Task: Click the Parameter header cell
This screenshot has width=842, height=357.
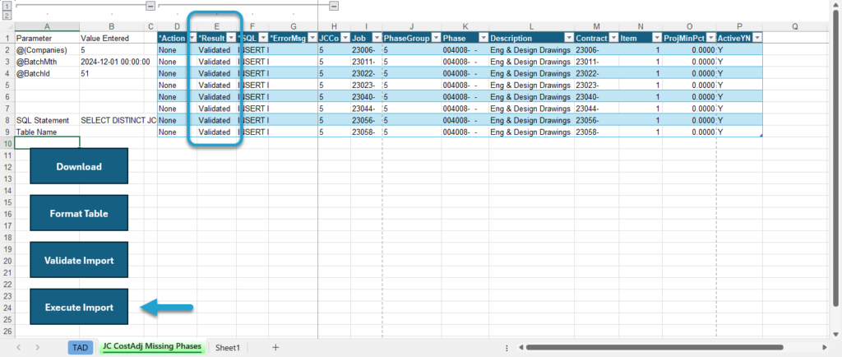Action: pos(47,38)
